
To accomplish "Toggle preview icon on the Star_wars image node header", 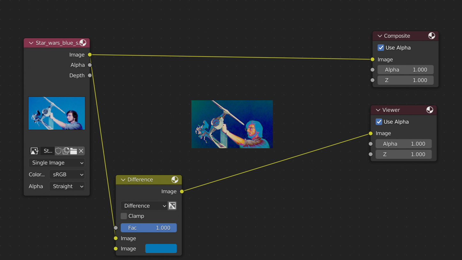I will point(83,43).
